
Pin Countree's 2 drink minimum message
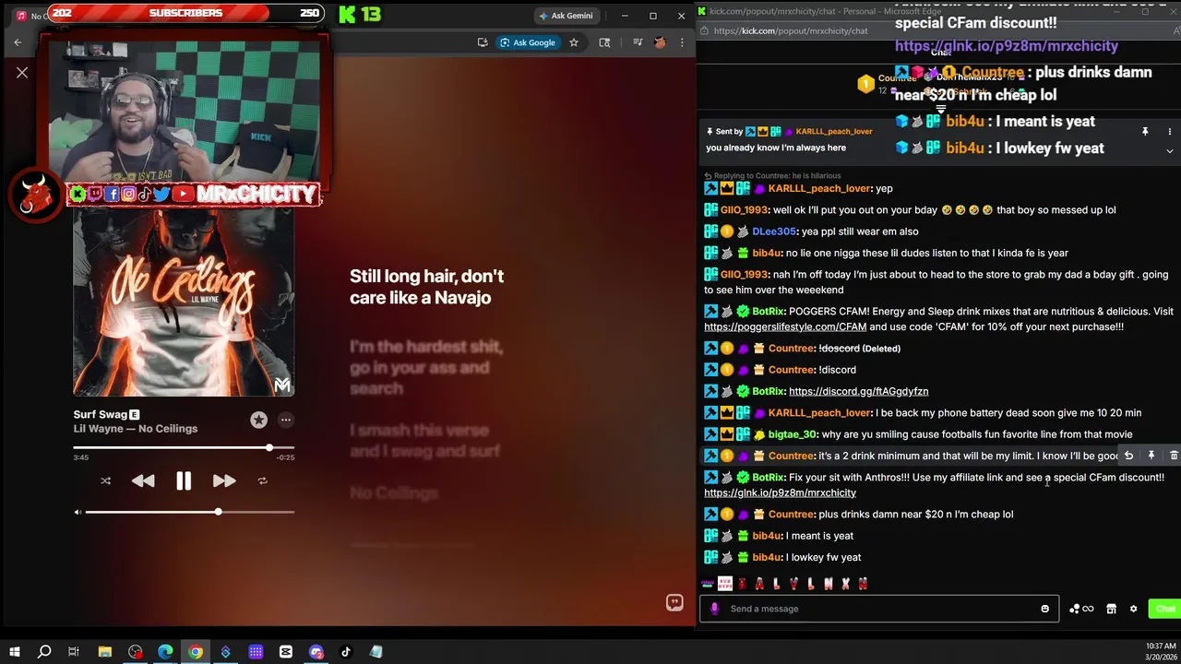(x=1151, y=456)
